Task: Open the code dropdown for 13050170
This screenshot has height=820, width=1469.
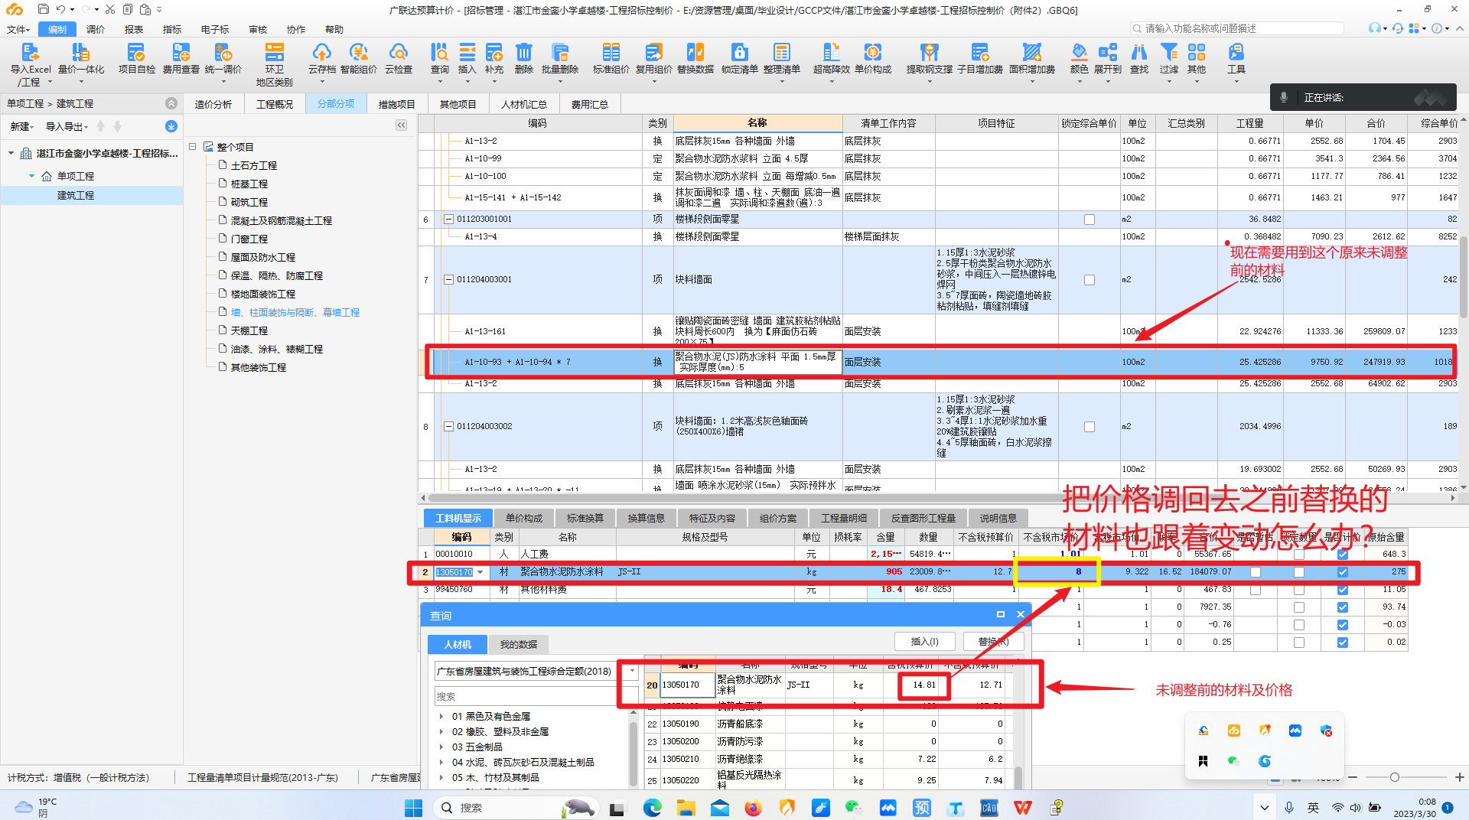Action: point(480,572)
